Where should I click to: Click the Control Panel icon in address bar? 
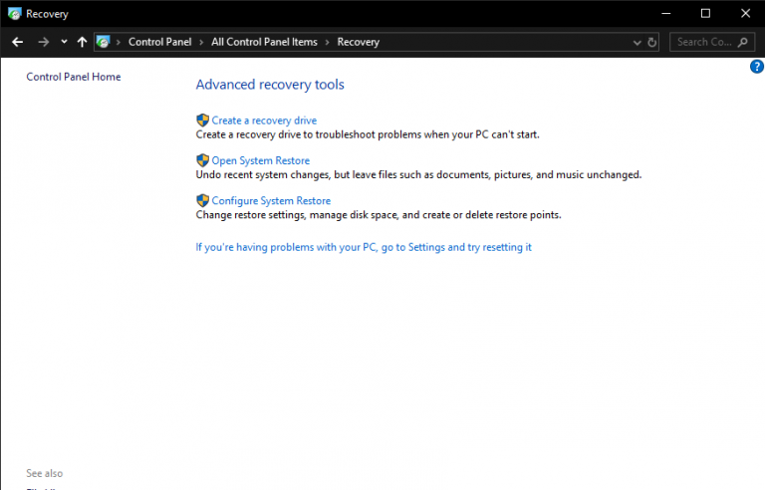(x=103, y=42)
